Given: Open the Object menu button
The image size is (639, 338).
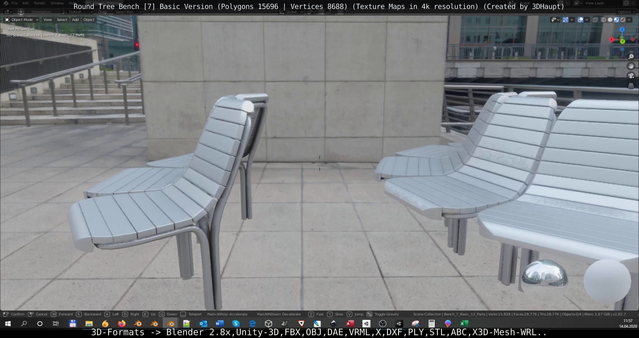Looking at the screenshot, I should [x=89, y=20].
